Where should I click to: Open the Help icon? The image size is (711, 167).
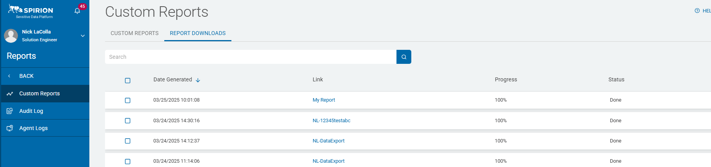click(697, 11)
